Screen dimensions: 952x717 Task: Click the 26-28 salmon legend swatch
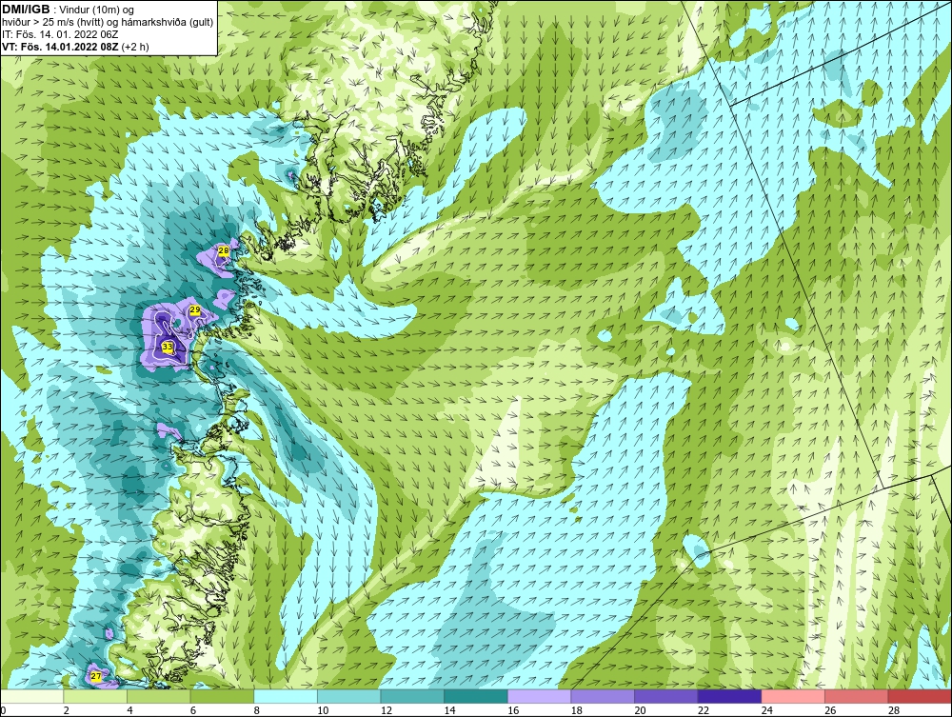[x=856, y=696]
